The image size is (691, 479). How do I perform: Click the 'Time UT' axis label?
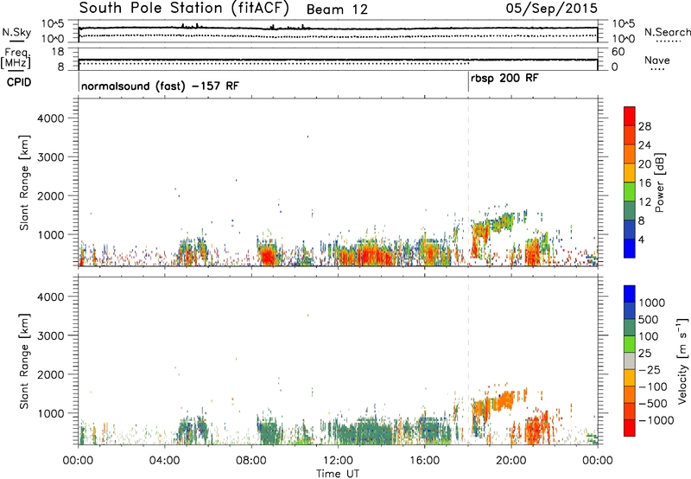[338, 473]
